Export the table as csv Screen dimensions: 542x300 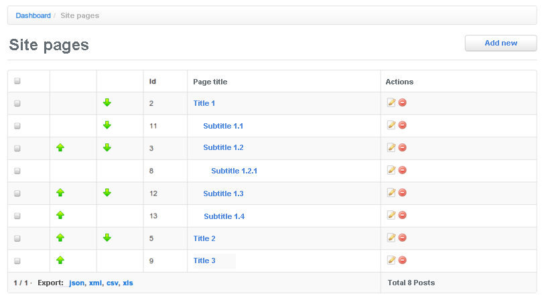click(113, 283)
